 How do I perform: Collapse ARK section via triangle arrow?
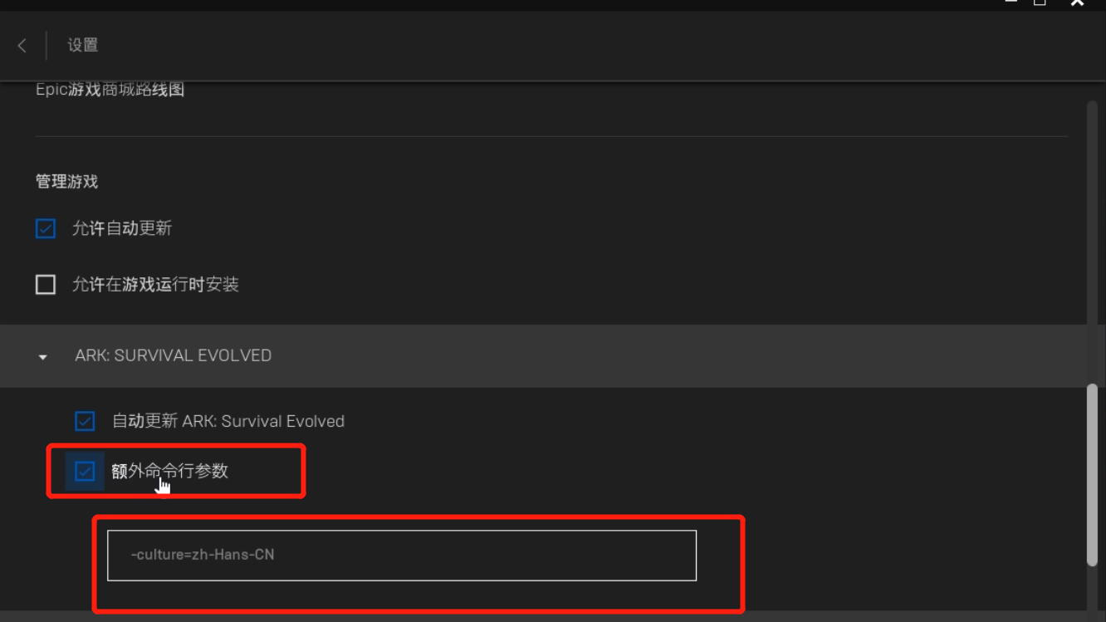(43, 357)
